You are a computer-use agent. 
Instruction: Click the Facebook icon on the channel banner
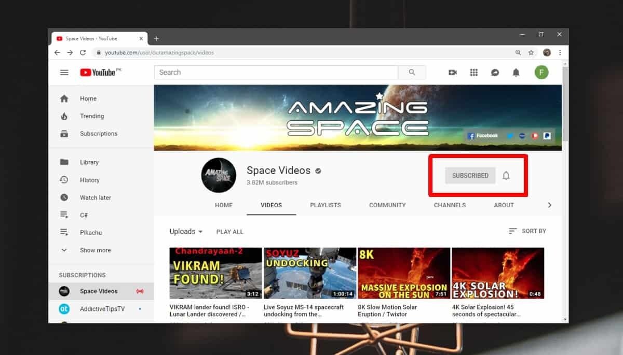(x=472, y=135)
